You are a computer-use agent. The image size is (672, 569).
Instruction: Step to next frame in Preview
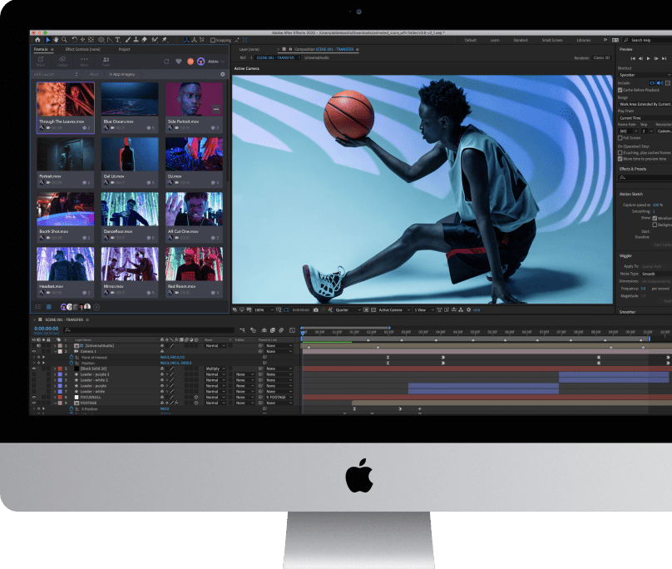[656, 58]
